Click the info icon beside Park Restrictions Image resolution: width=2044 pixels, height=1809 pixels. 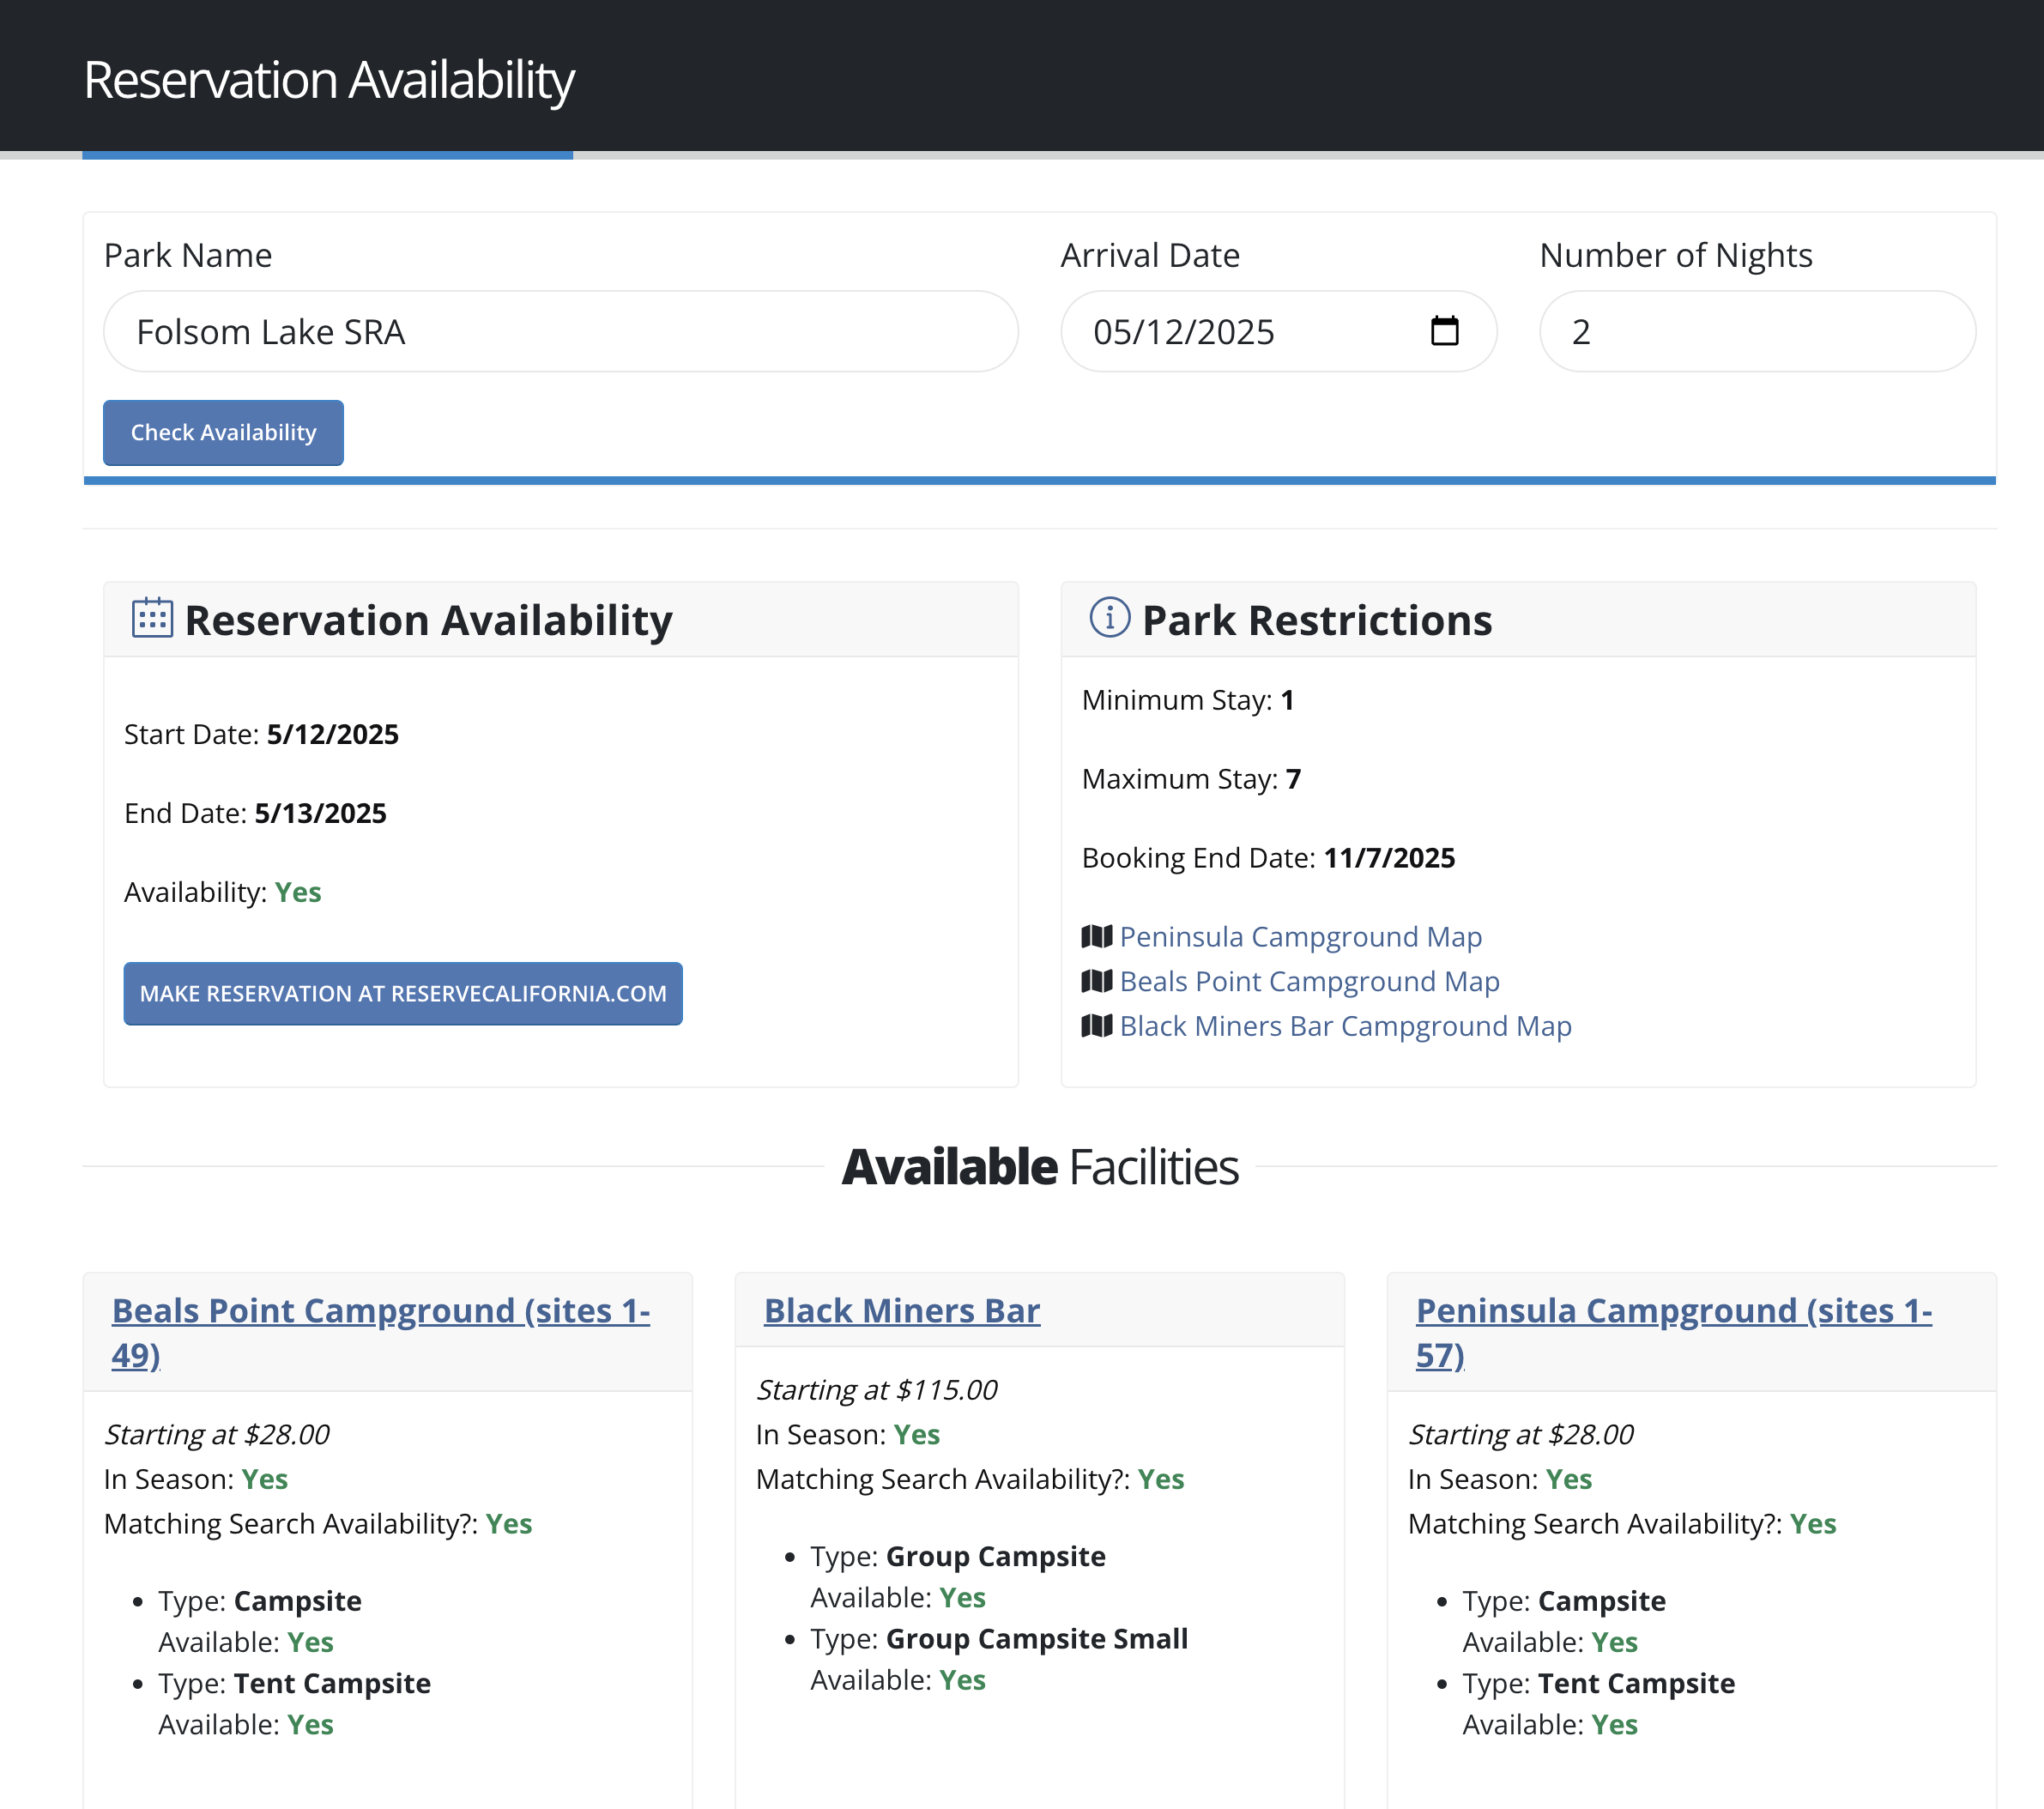tap(1110, 618)
